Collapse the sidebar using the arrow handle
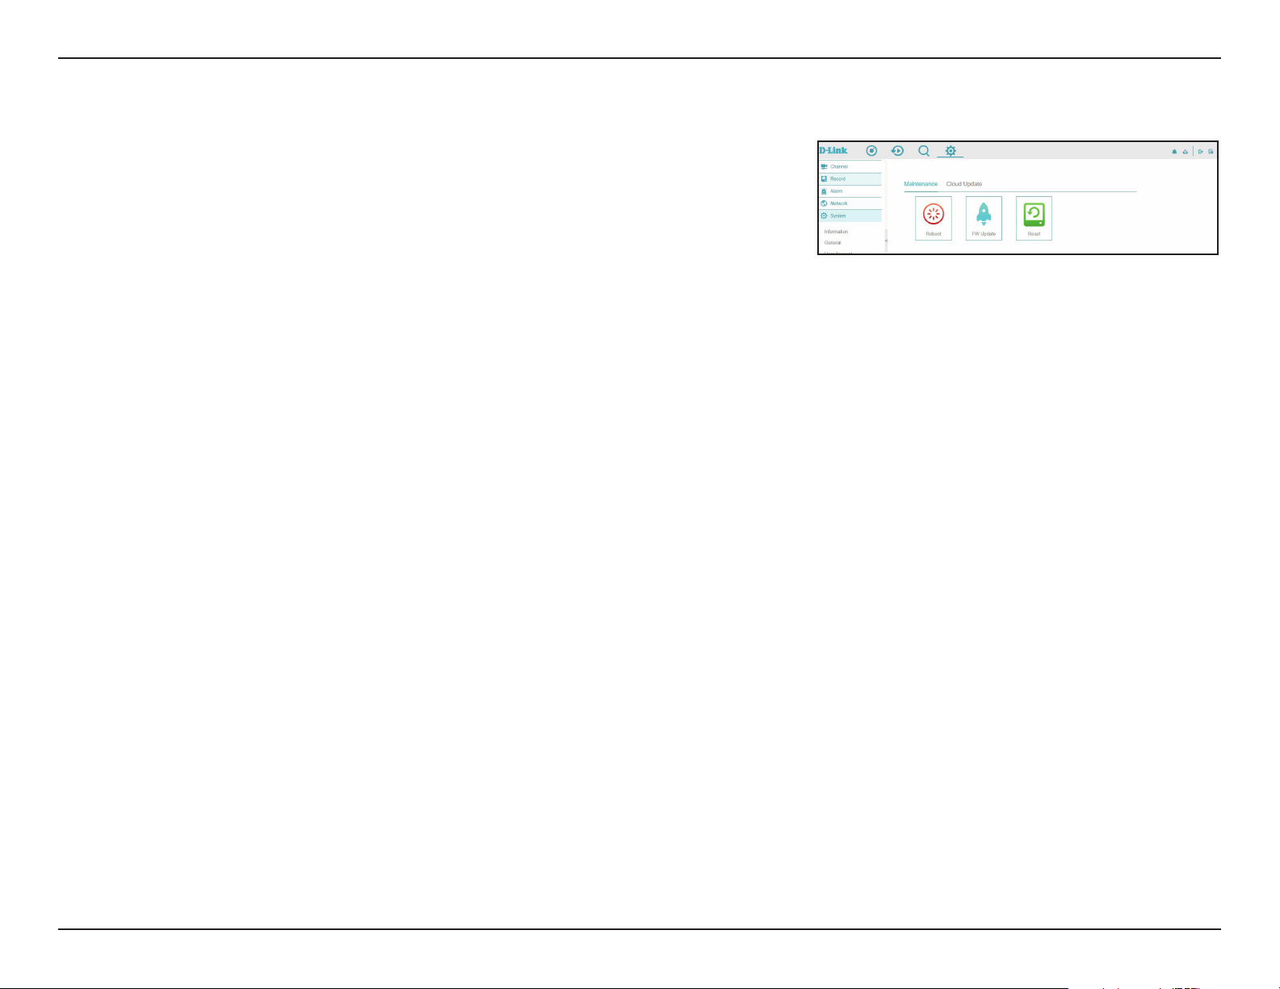Image resolution: width=1280 pixels, height=989 pixels. (x=886, y=241)
